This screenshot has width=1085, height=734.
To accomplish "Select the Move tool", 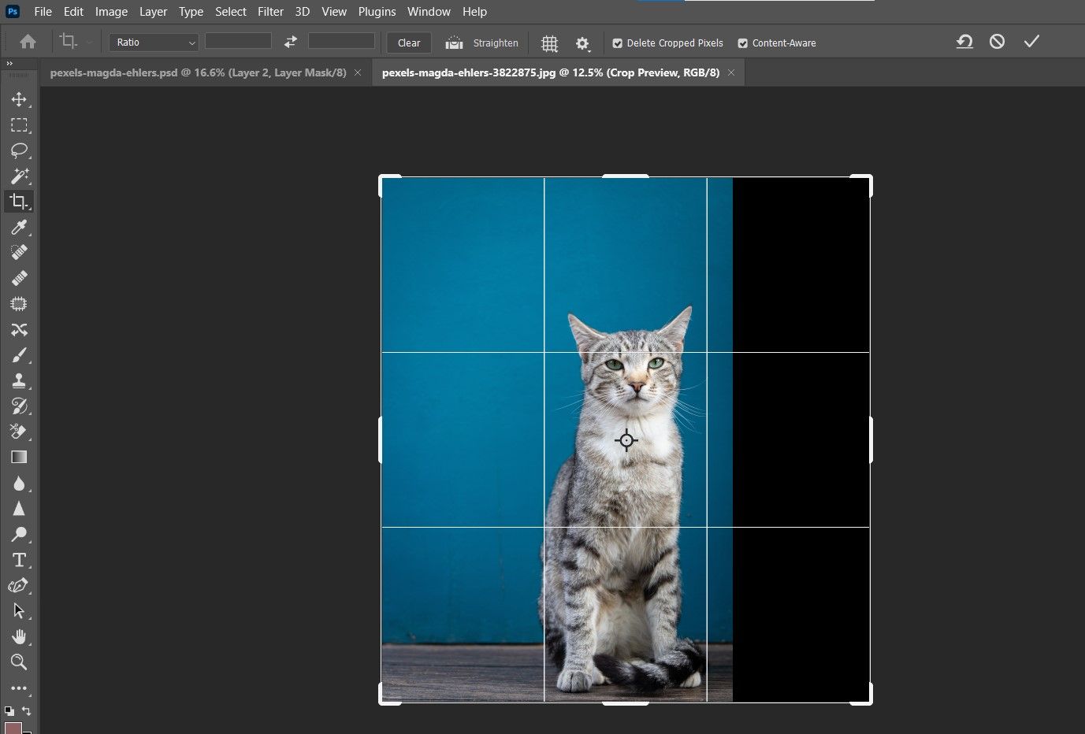I will 19,99.
